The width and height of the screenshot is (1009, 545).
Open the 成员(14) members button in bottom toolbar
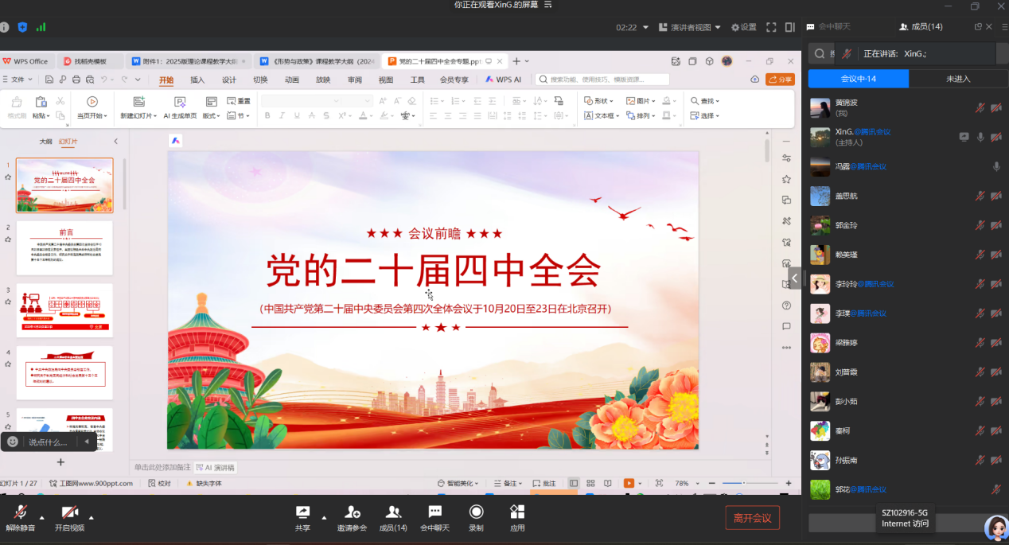[x=393, y=518]
